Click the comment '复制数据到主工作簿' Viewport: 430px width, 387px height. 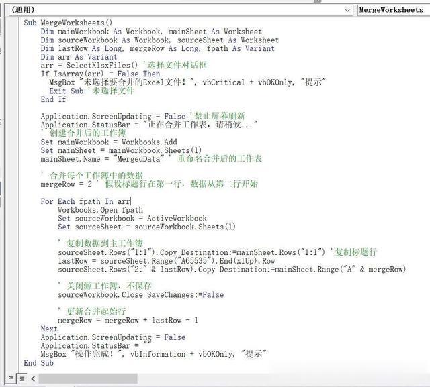point(105,243)
